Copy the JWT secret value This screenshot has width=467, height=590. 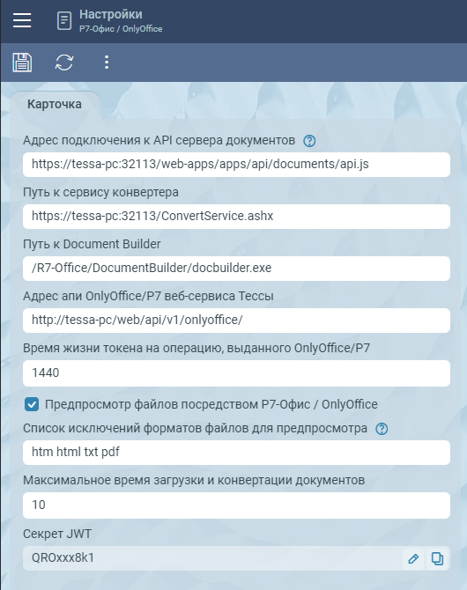point(437,558)
